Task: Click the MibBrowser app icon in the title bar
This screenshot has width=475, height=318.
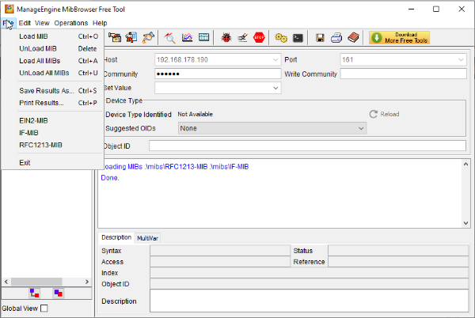Action: coord(9,9)
